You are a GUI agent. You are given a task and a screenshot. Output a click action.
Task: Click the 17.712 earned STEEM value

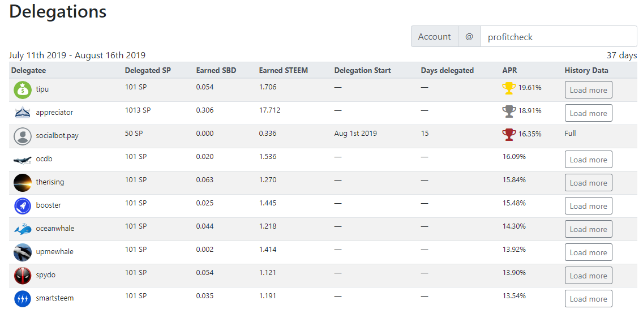tap(270, 110)
